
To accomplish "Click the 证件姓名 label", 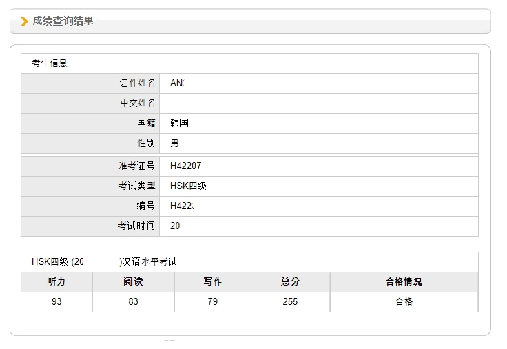I will pyautogui.click(x=137, y=83).
